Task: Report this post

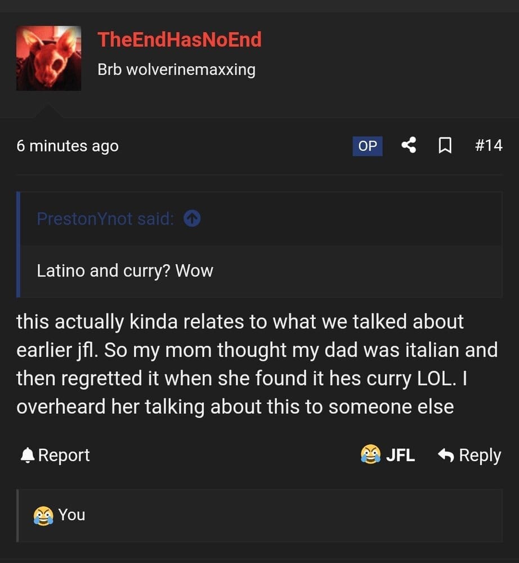Action: (x=55, y=455)
